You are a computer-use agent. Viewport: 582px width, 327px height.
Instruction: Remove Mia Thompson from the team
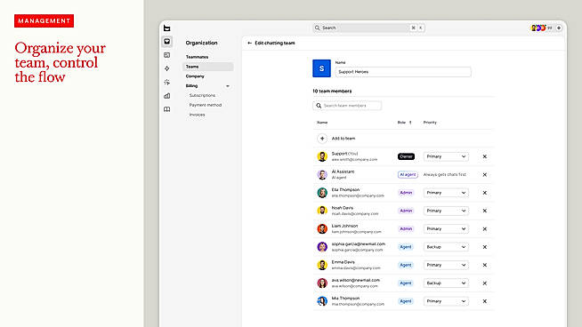click(x=485, y=301)
